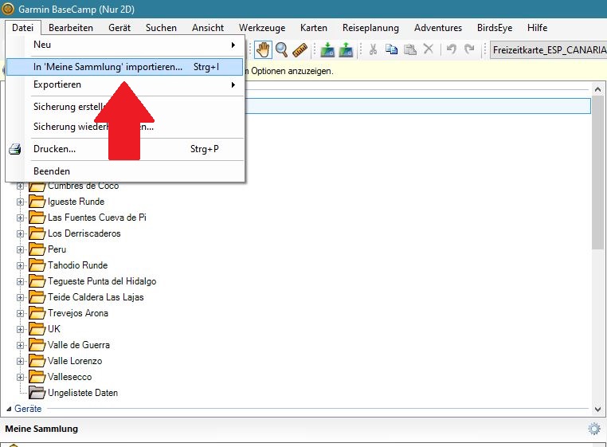Select the magnifier zoom tool

pos(281,49)
